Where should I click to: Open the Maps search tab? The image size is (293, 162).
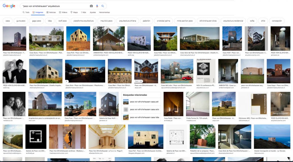74,12
